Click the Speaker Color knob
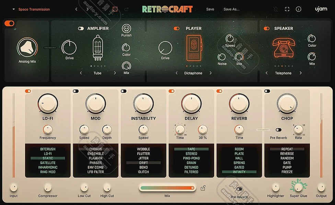Image resolution: width=335 pixels, height=205 pixels. 312,39
